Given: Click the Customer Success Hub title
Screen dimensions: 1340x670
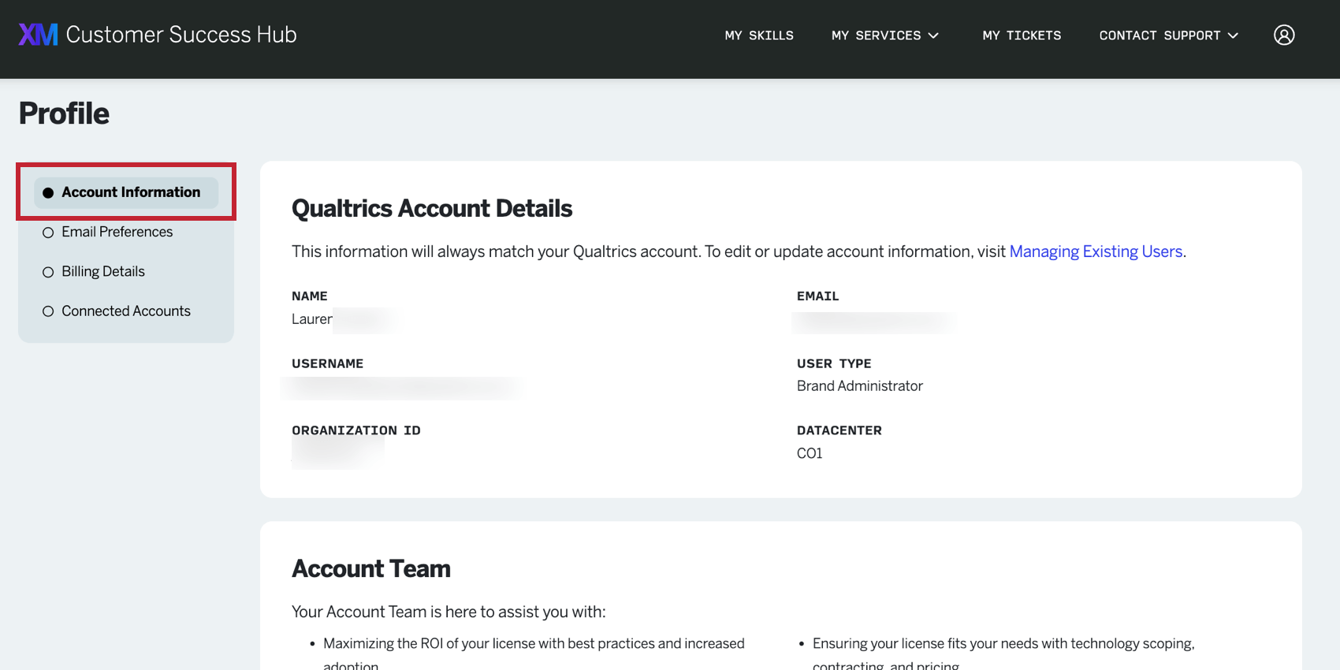Looking at the screenshot, I should pos(181,35).
